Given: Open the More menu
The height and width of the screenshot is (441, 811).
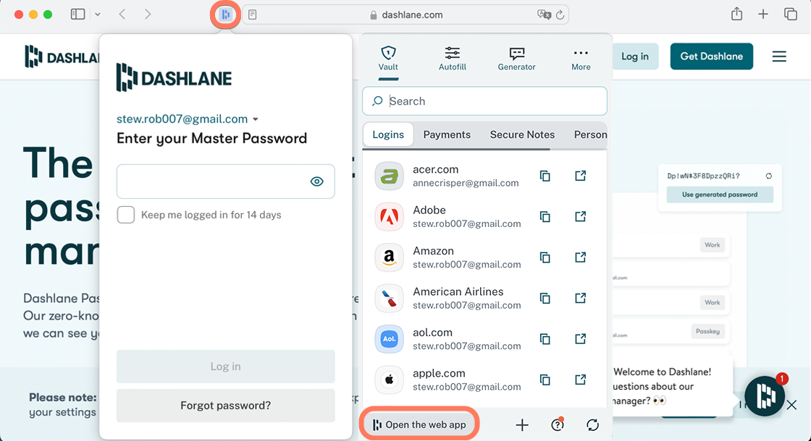Looking at the screenshot, I should click(x=581, y=59).
